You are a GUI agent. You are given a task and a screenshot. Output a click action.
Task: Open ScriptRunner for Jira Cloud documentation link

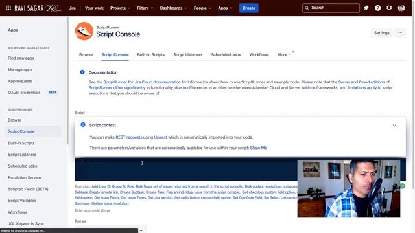point(142,82)
